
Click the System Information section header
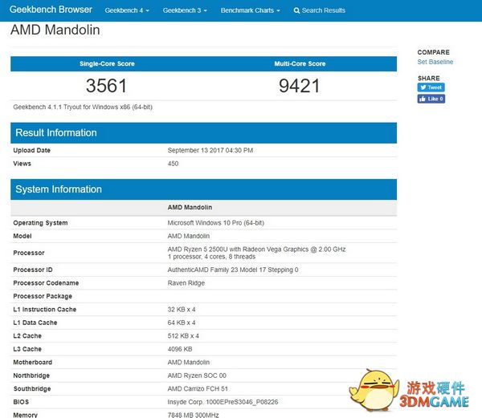tap(203, 189)
